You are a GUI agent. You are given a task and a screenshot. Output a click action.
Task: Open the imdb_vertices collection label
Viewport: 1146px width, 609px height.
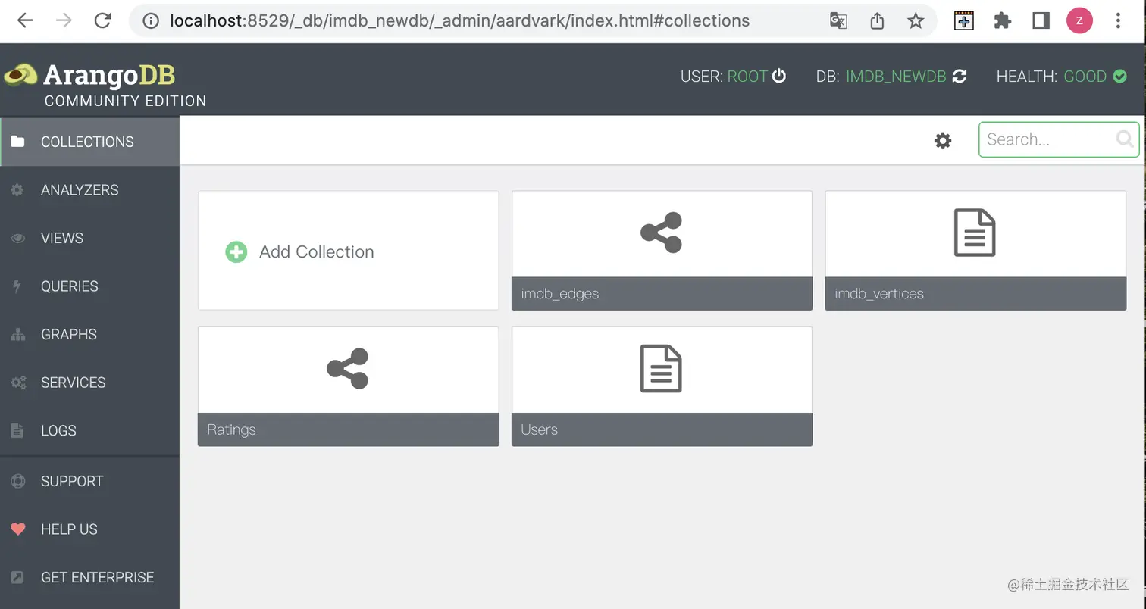[x=879, y=294]
